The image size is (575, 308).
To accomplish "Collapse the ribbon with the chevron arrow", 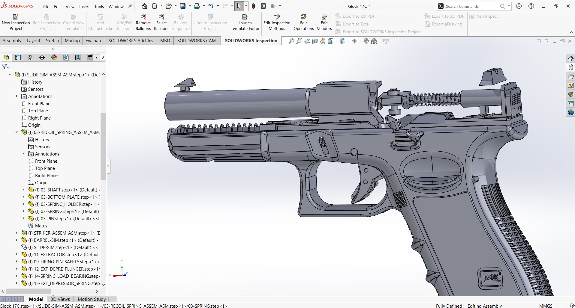I will [571, 32].
